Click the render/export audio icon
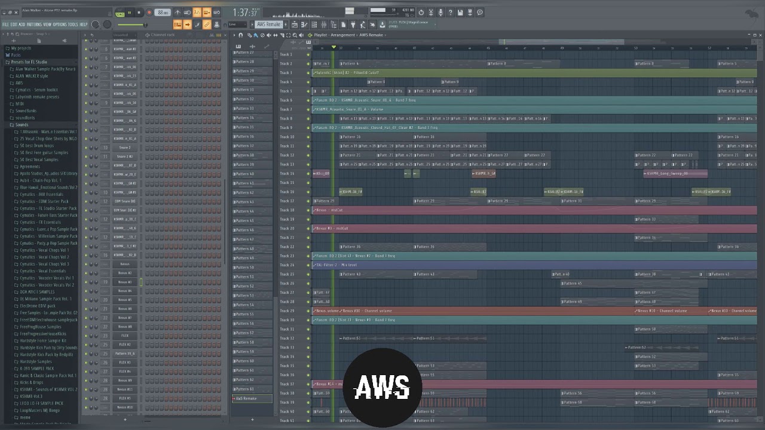This screenshot has height=430, width=765. [x=470, y=13]
